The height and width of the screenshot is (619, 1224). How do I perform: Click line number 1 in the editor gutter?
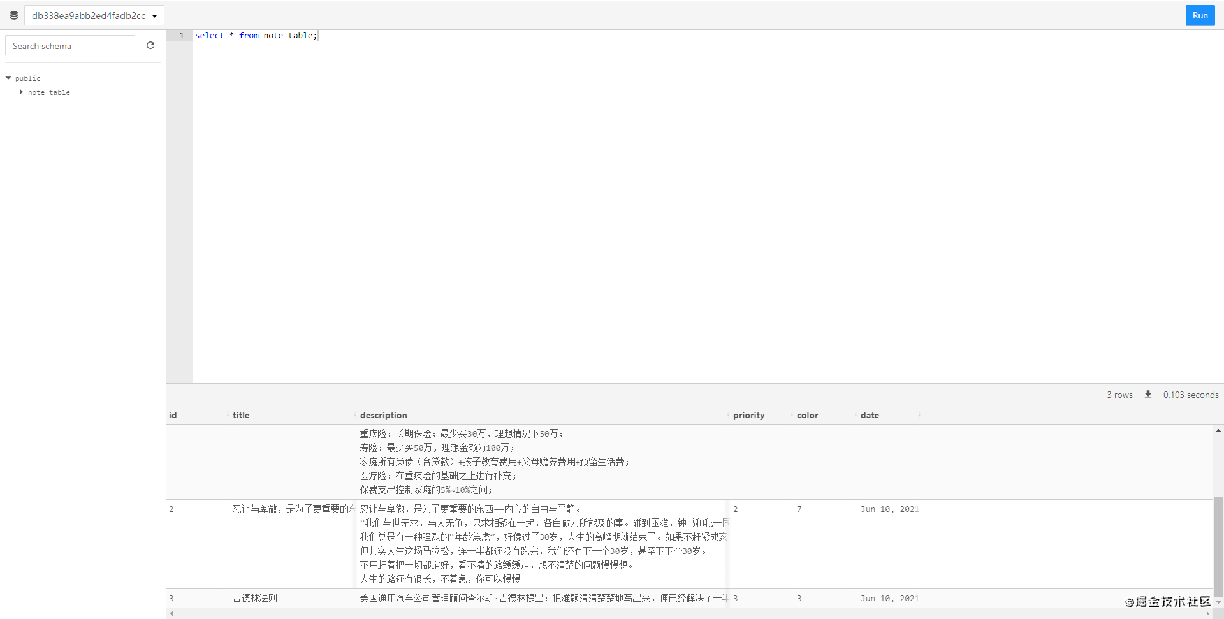[182, 36]
